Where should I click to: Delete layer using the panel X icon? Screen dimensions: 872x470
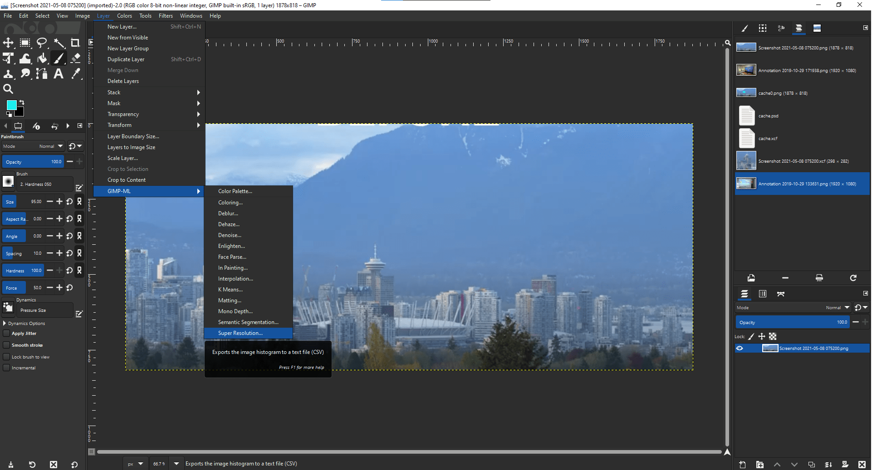[862, 465]
